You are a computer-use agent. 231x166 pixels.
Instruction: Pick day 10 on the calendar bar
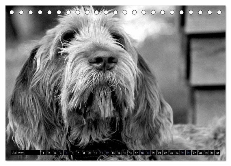(96, 153)
